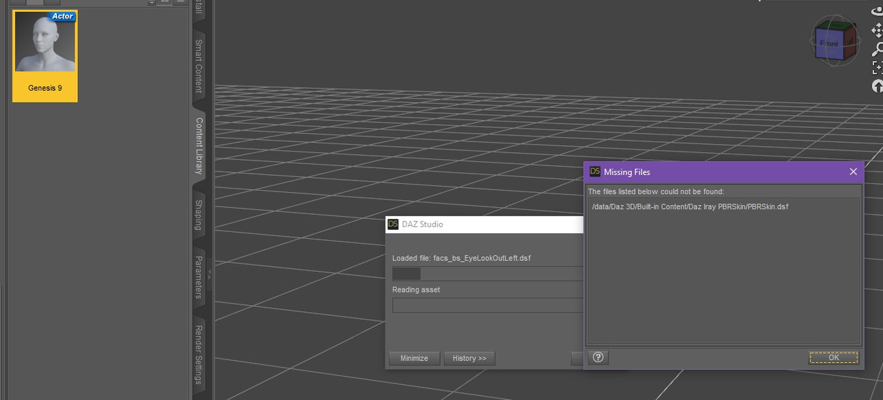The width and height of the screenshot is (883, 400).
Task: Open help in the Missing Files dialog
Action: coord(598,357)
